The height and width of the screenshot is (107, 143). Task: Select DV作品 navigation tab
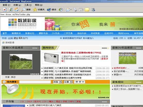pos(56,33)
